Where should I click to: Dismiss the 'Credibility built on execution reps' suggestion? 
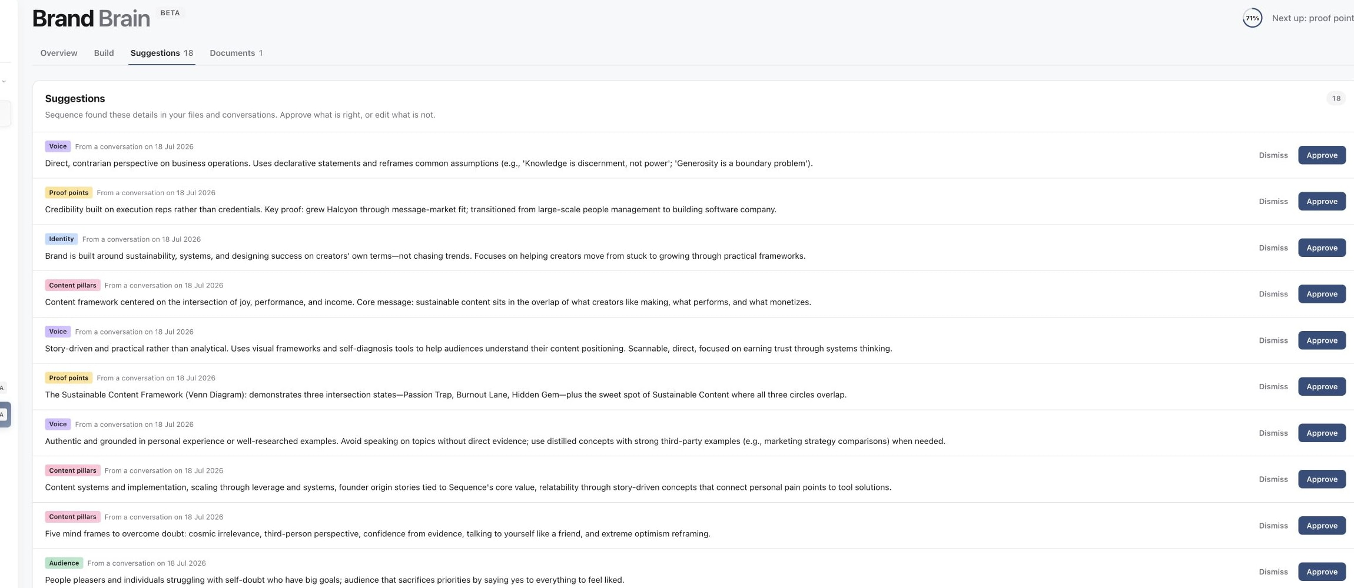[x=1273, y=201]
